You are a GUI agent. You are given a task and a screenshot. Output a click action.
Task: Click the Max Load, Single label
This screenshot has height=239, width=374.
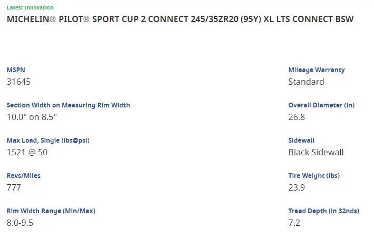pyautogui.click(x=51, y=141)
